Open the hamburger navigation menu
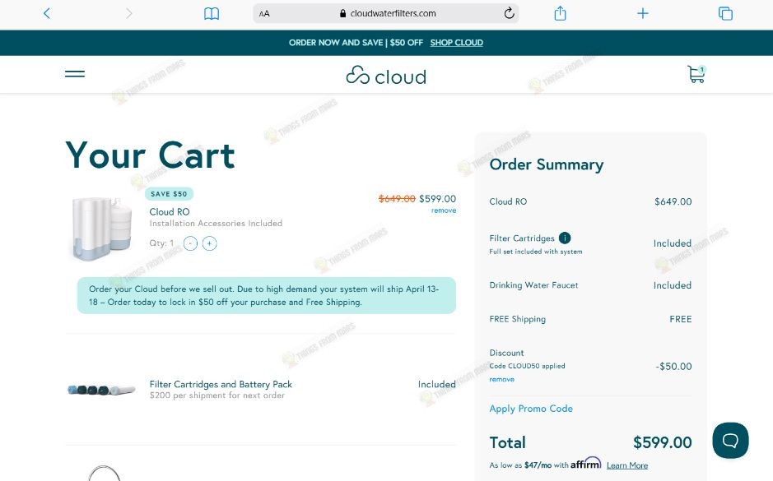This screenshot has height=481, width=773. click(x=75, y=74)
